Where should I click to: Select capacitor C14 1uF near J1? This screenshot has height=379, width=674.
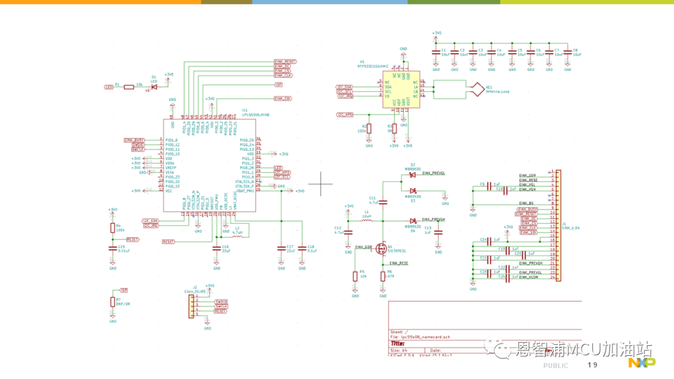point(489,241)
